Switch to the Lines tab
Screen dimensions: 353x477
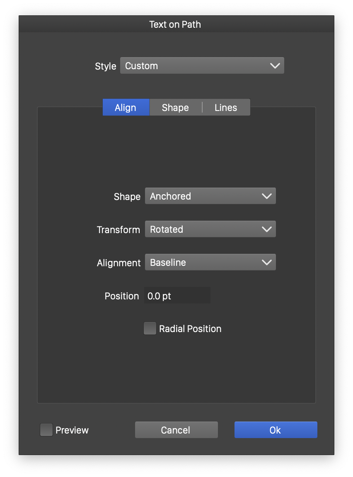226,108
